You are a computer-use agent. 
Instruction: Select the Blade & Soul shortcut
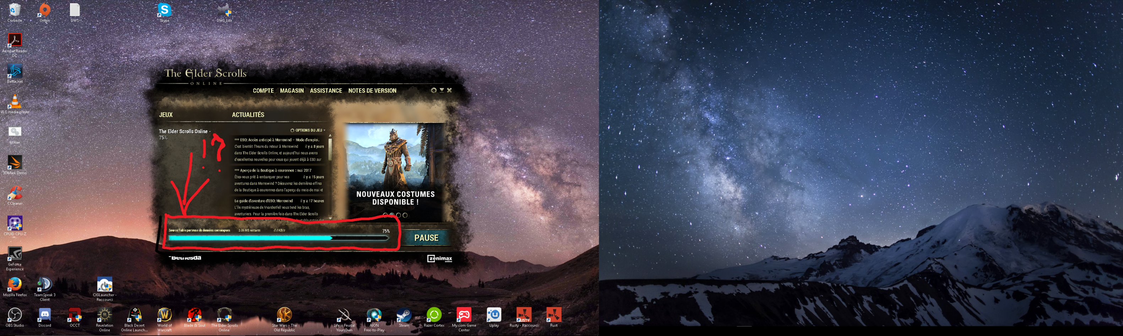click(194, 317)
